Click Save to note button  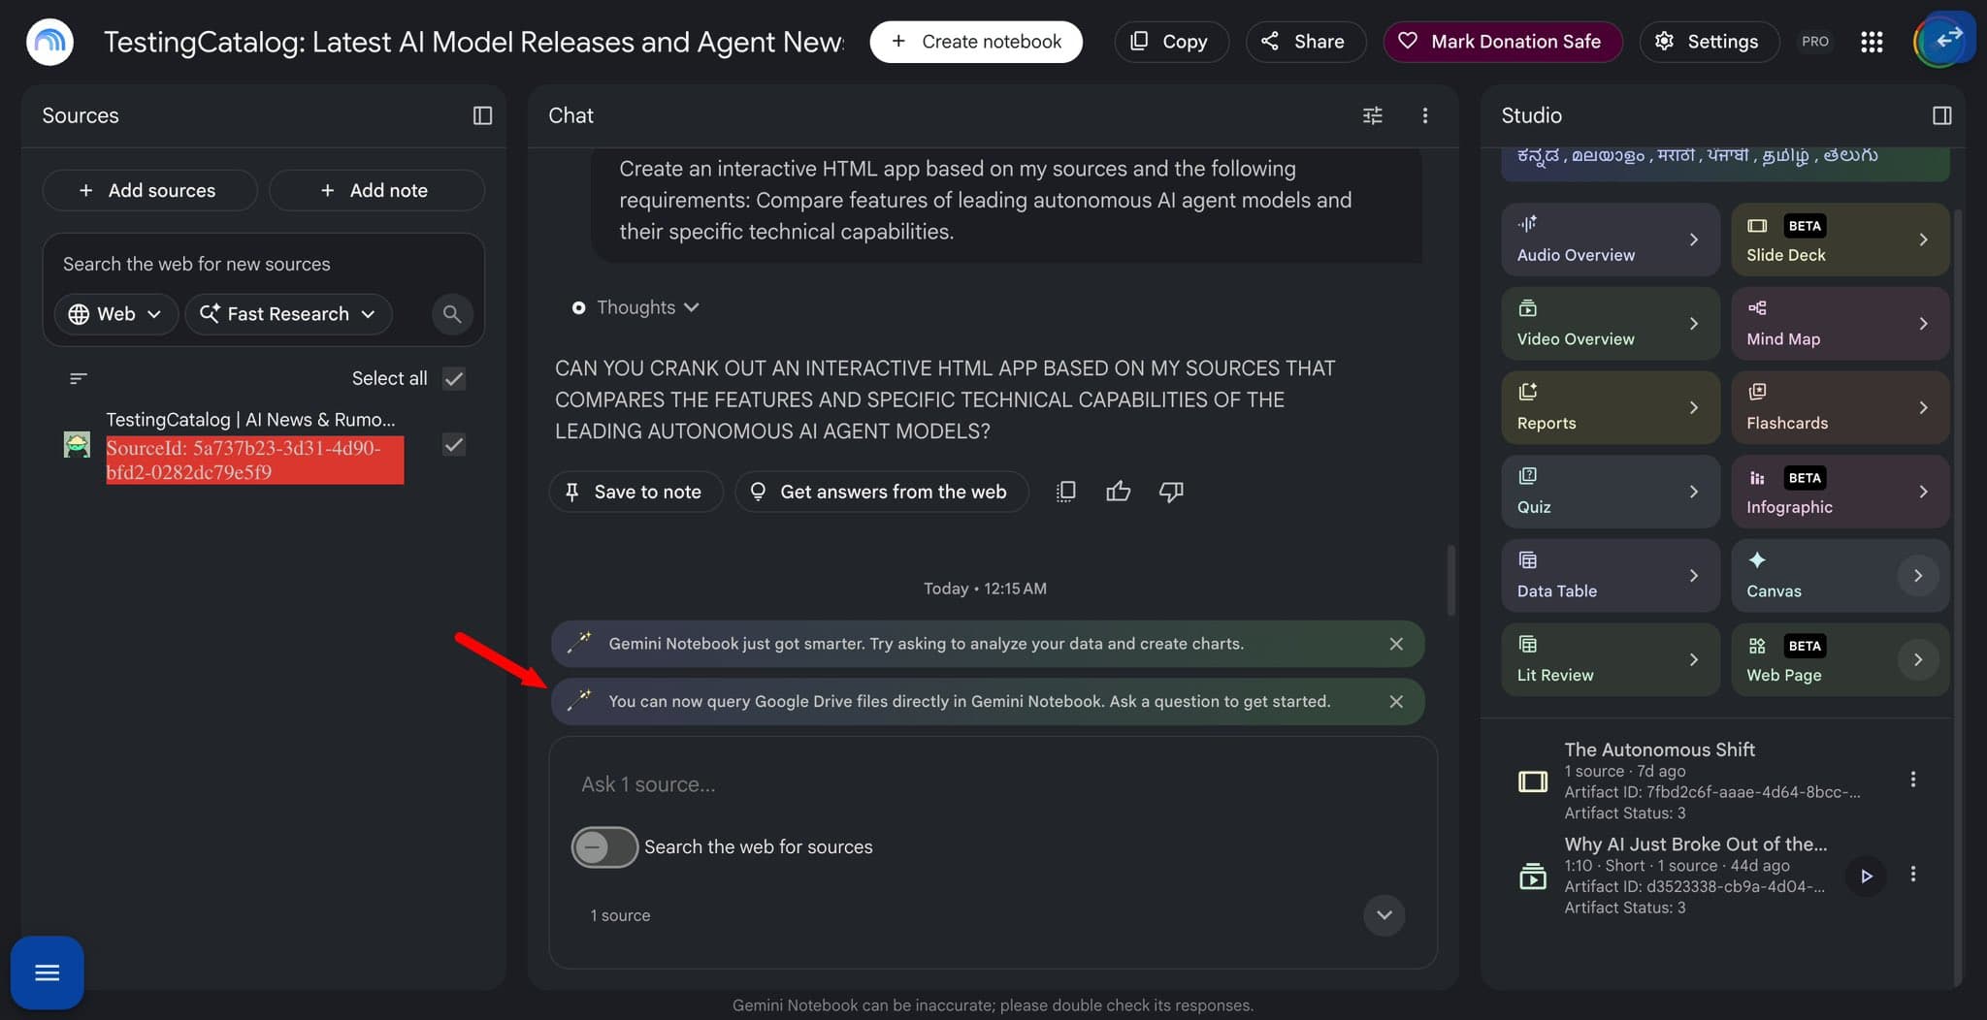(635, 492)
